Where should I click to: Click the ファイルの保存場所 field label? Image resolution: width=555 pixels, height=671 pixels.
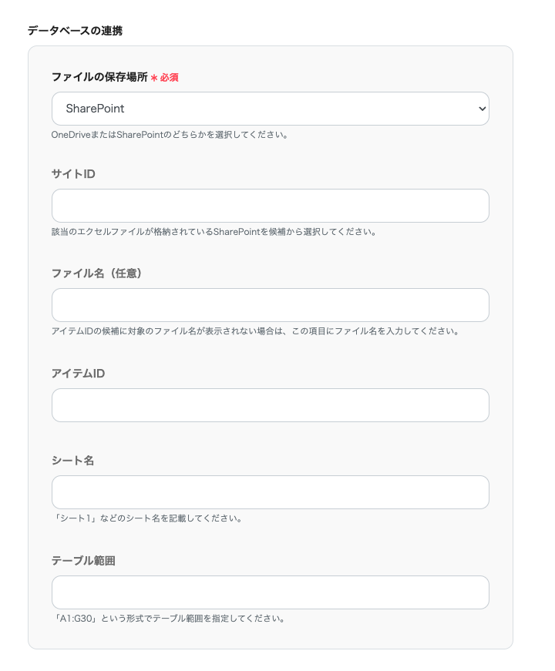point(99,77)
